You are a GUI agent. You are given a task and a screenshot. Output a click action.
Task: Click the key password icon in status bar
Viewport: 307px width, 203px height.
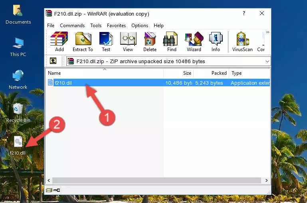pyautogui.click(x=57, y=190)
